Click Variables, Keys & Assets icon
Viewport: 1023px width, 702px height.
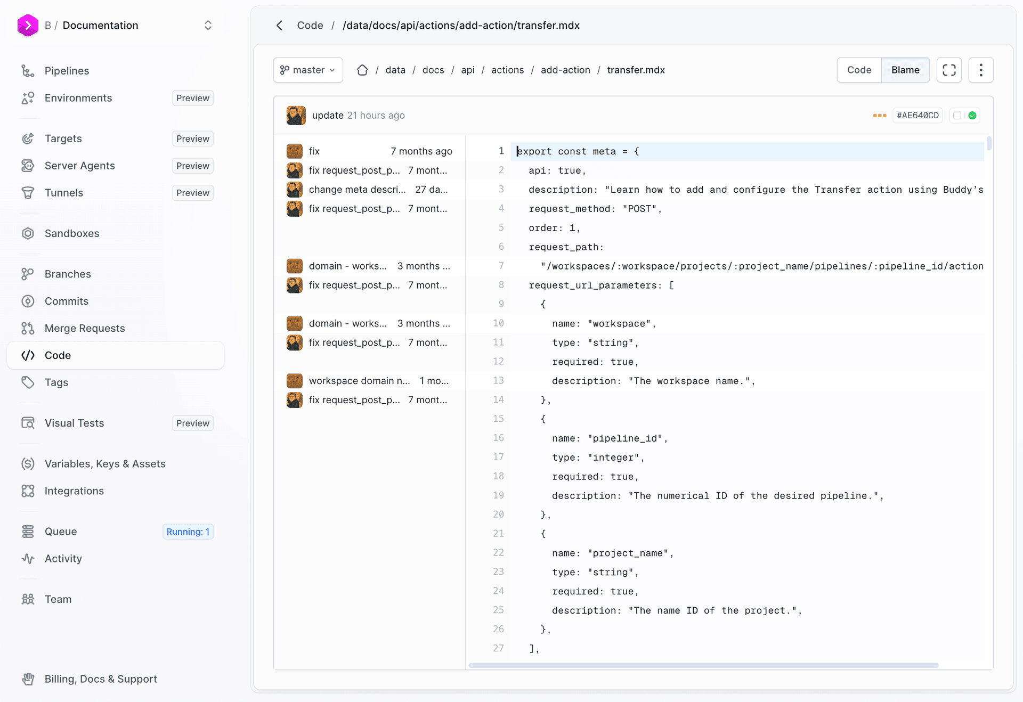pyautogui.click(x=28, y=464)
